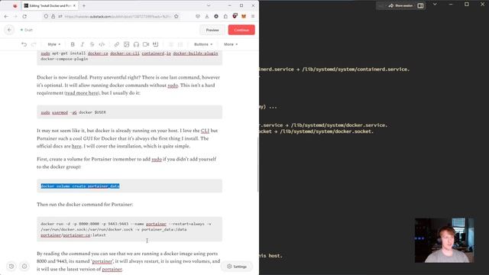Toggle bold formatting
This screenshot has height=275, width=489.
[73, 44]
